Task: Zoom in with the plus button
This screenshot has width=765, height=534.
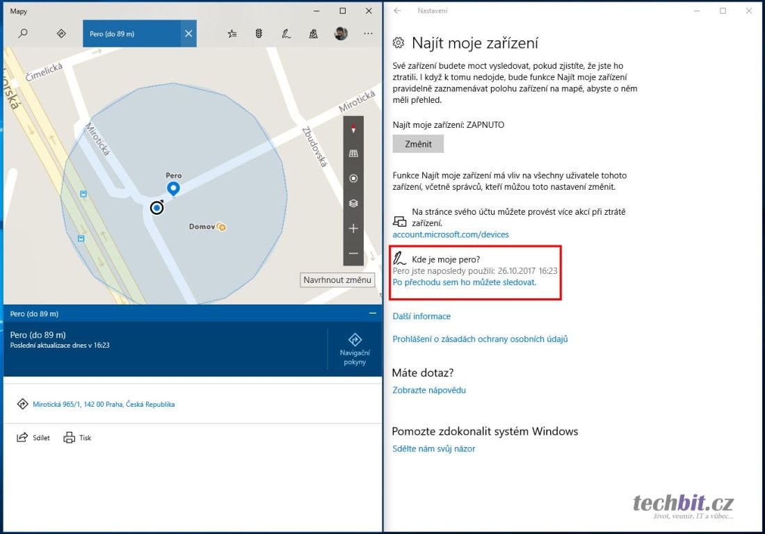Action: tap(353, 229)
